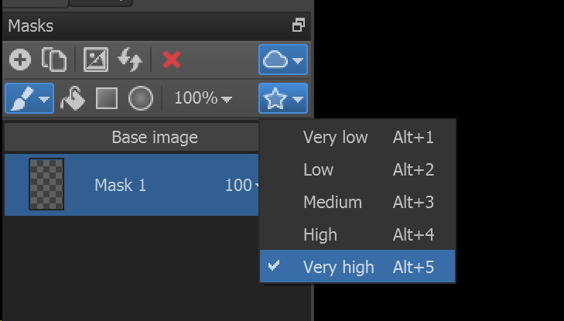The width and height of the screenshot is (564, 321).
Task: Select the square gradient tool
Action: coord(107,98)
